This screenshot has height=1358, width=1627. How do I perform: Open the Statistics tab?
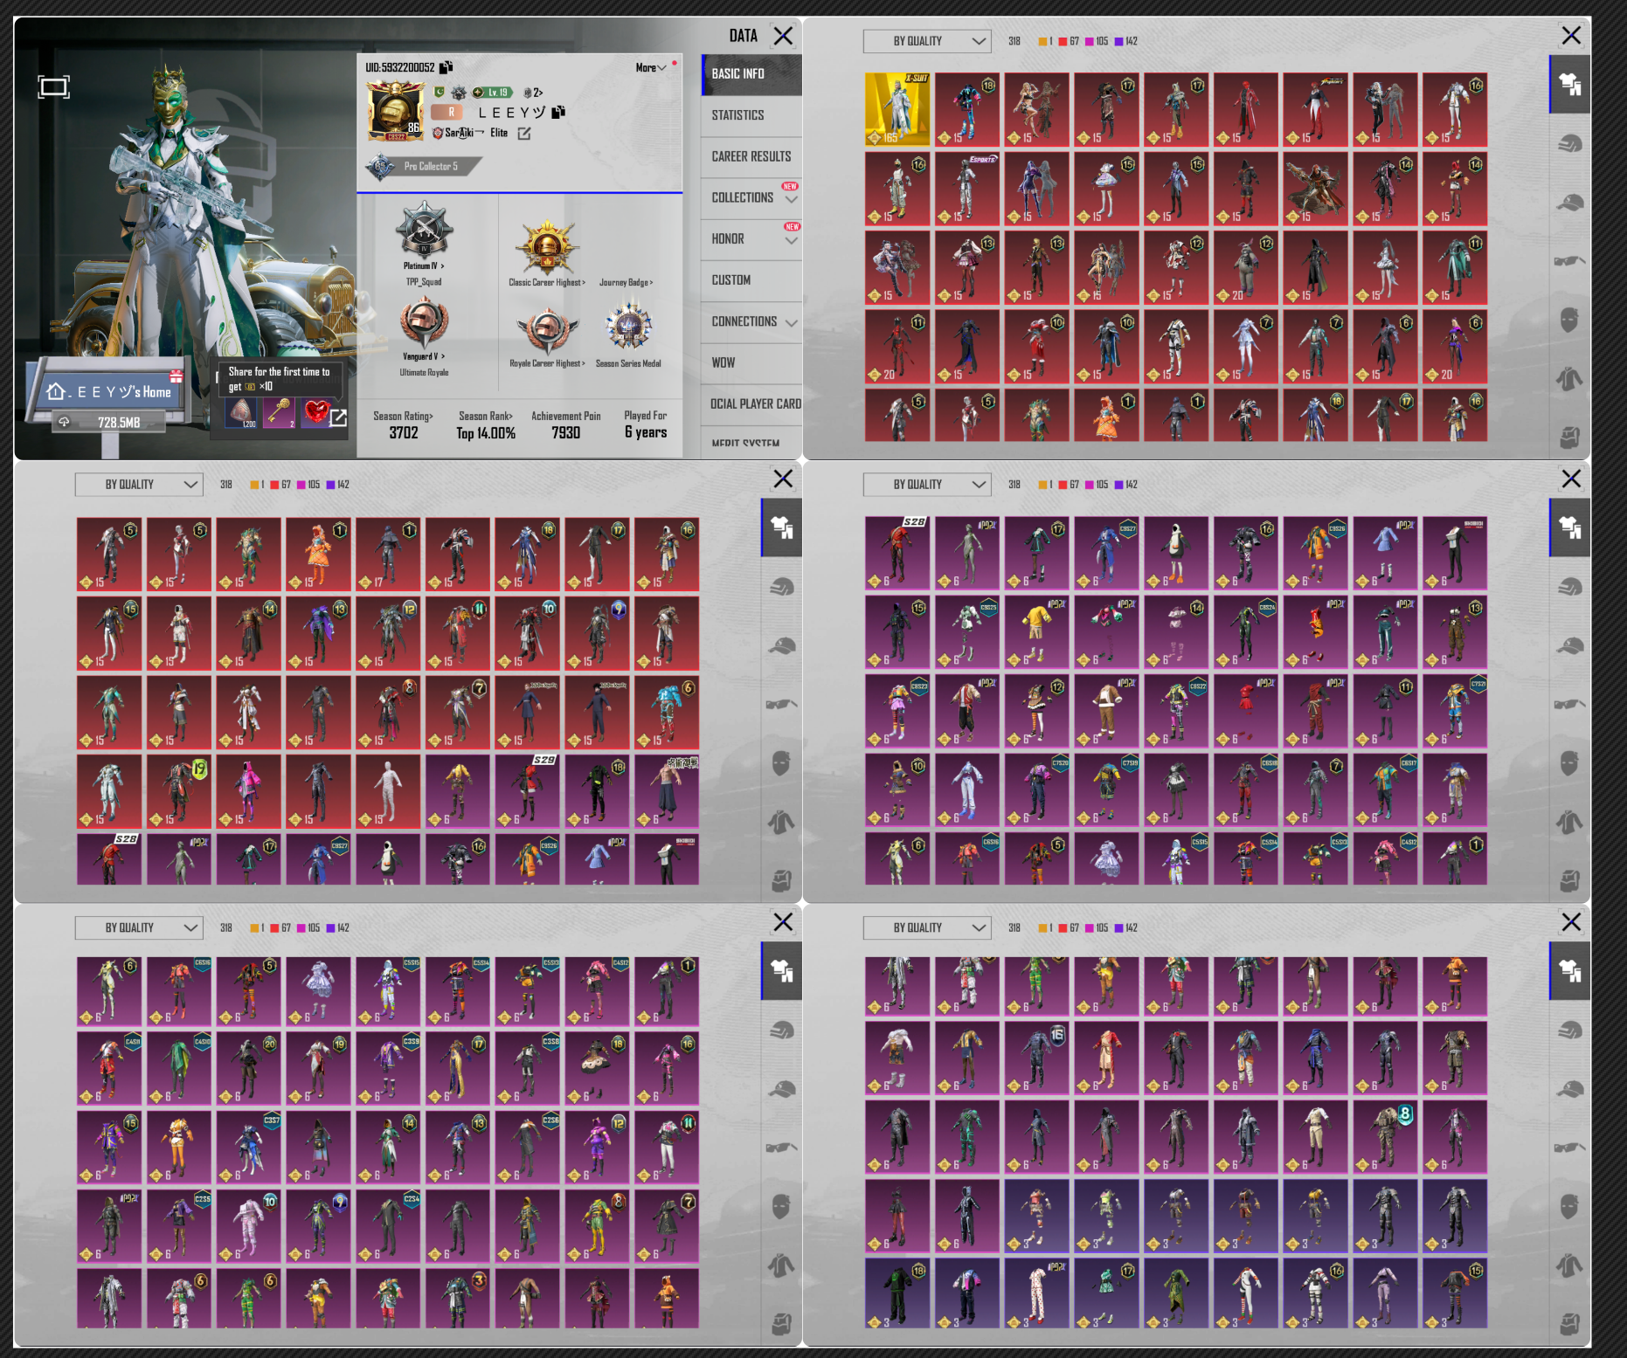(x=752, y=115)
